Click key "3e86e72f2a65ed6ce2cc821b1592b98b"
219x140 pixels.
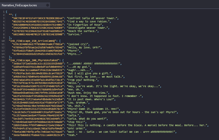pos(38,63)
